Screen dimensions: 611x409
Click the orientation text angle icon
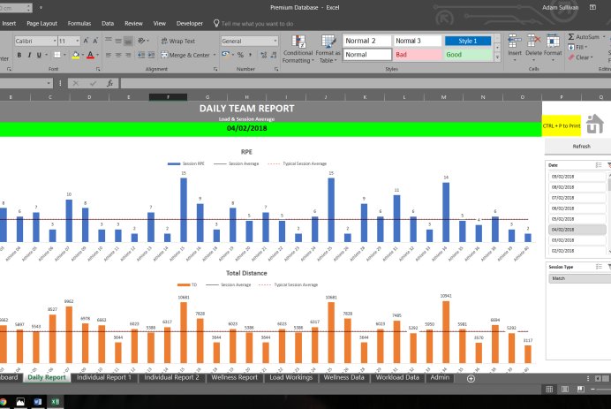click(x=141, y=41)
